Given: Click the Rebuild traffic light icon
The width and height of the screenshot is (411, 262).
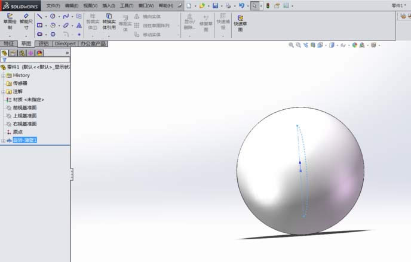Looking at the screenshot, I should coord(268,5).
